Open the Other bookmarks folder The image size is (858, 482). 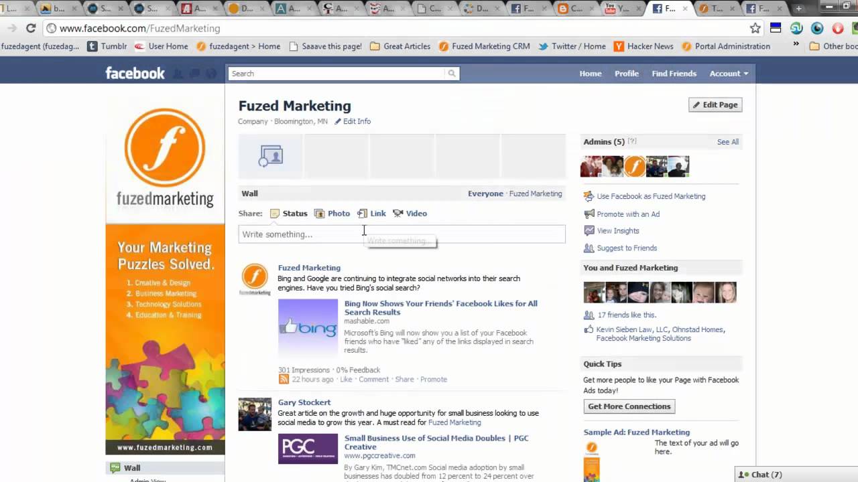pyautogui.click(x=833, y=46)
